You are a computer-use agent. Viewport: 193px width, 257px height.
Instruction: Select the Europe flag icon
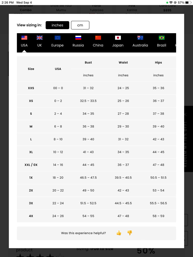coord(58,38)
